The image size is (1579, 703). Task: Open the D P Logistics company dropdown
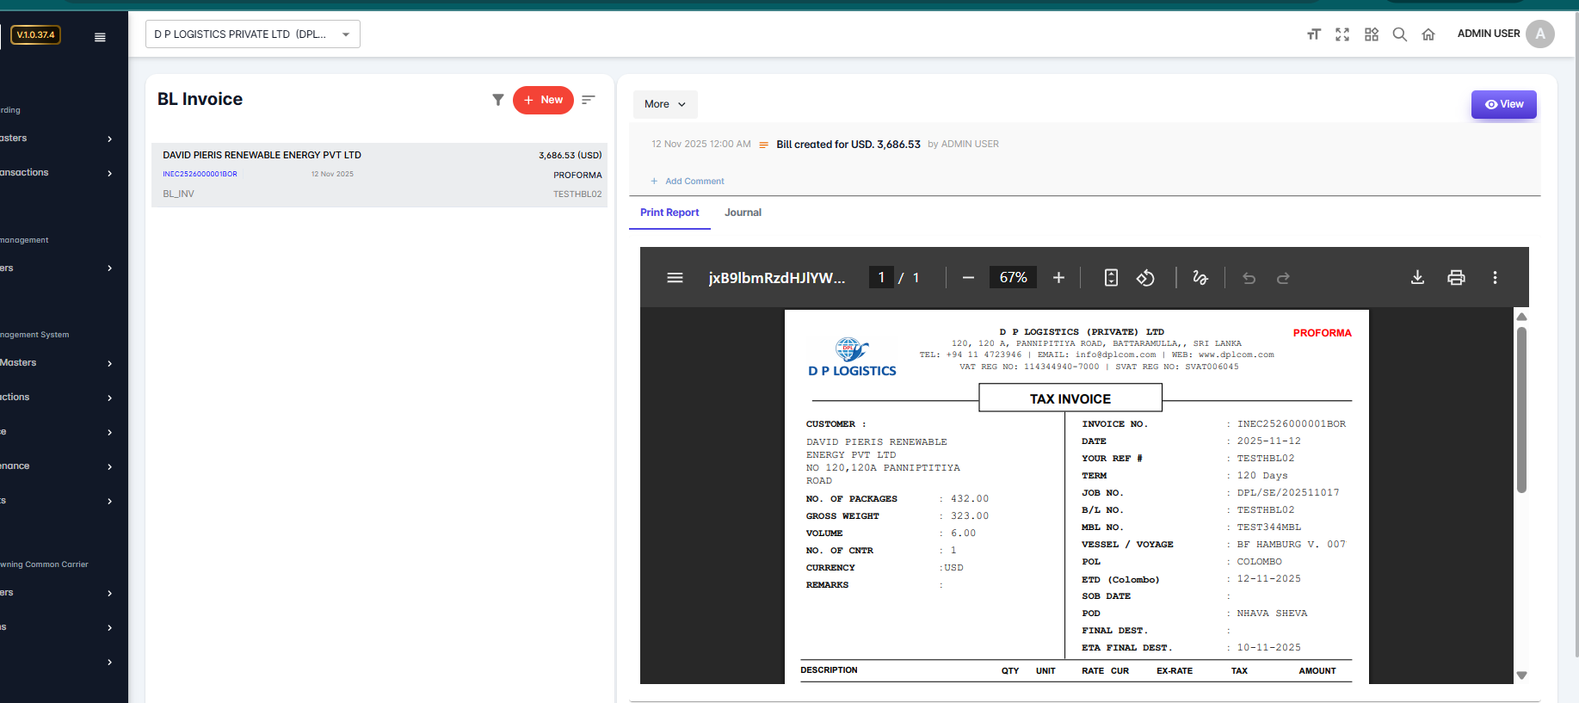point(252,34)
